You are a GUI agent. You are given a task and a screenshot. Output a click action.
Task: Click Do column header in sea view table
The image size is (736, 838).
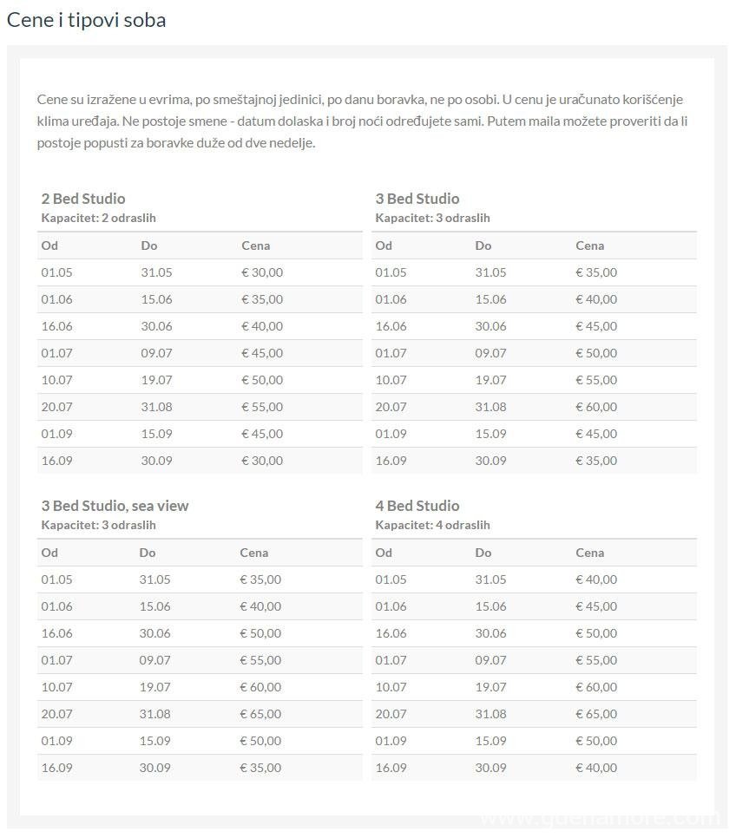point(148,553)
